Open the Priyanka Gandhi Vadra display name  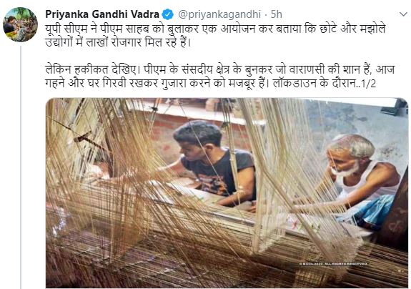(102, 14)
